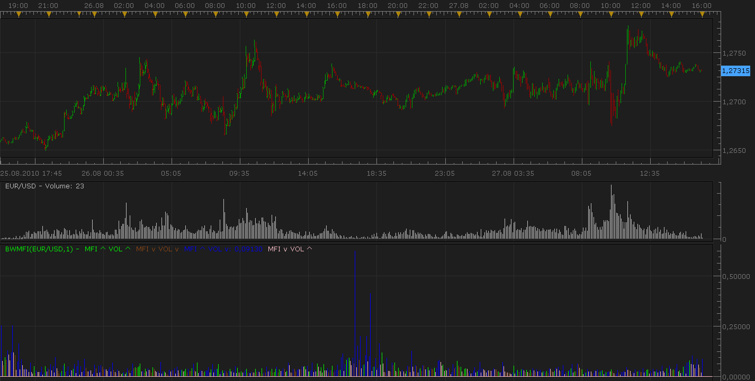Select the EUR/USD - Volume: 23 label
Image resolution: width=755 pixels, height=381 pixels.
[44, 186]
